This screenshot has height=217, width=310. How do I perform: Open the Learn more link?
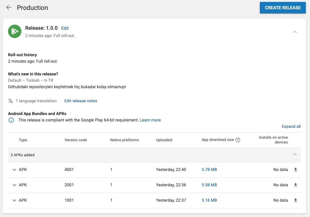(x=150, y=120)
